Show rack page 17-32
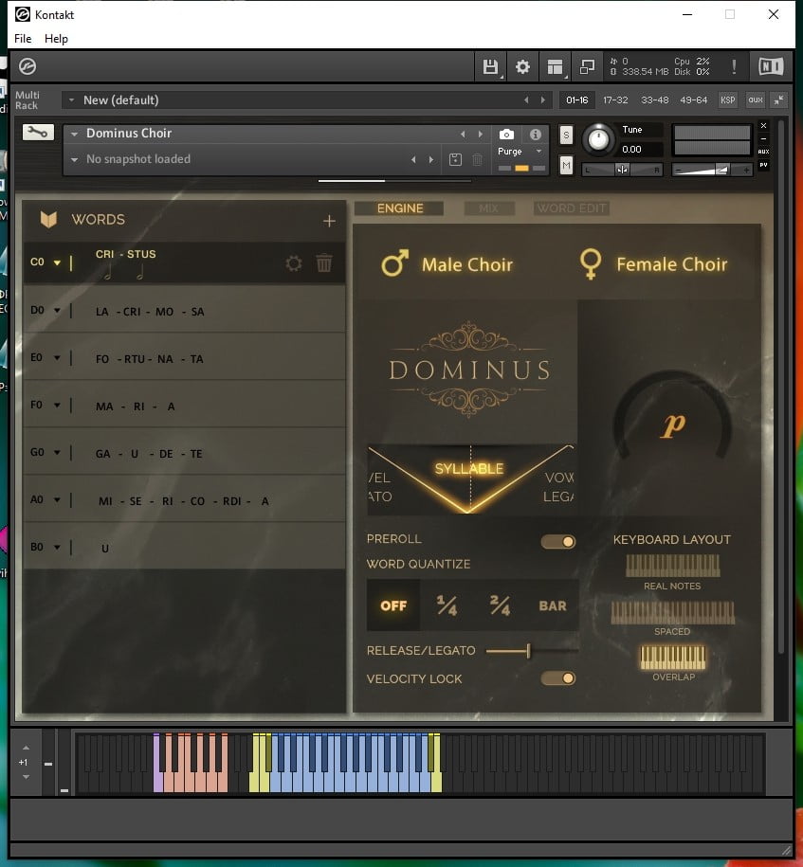This screenshot has height=867, width=803. click(x=615, y=100)
